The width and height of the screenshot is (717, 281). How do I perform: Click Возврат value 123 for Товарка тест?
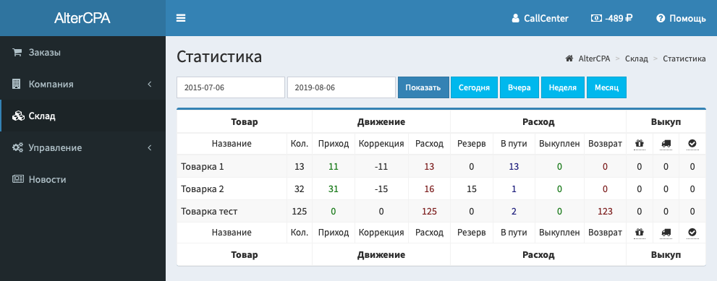tap(605, 212)
